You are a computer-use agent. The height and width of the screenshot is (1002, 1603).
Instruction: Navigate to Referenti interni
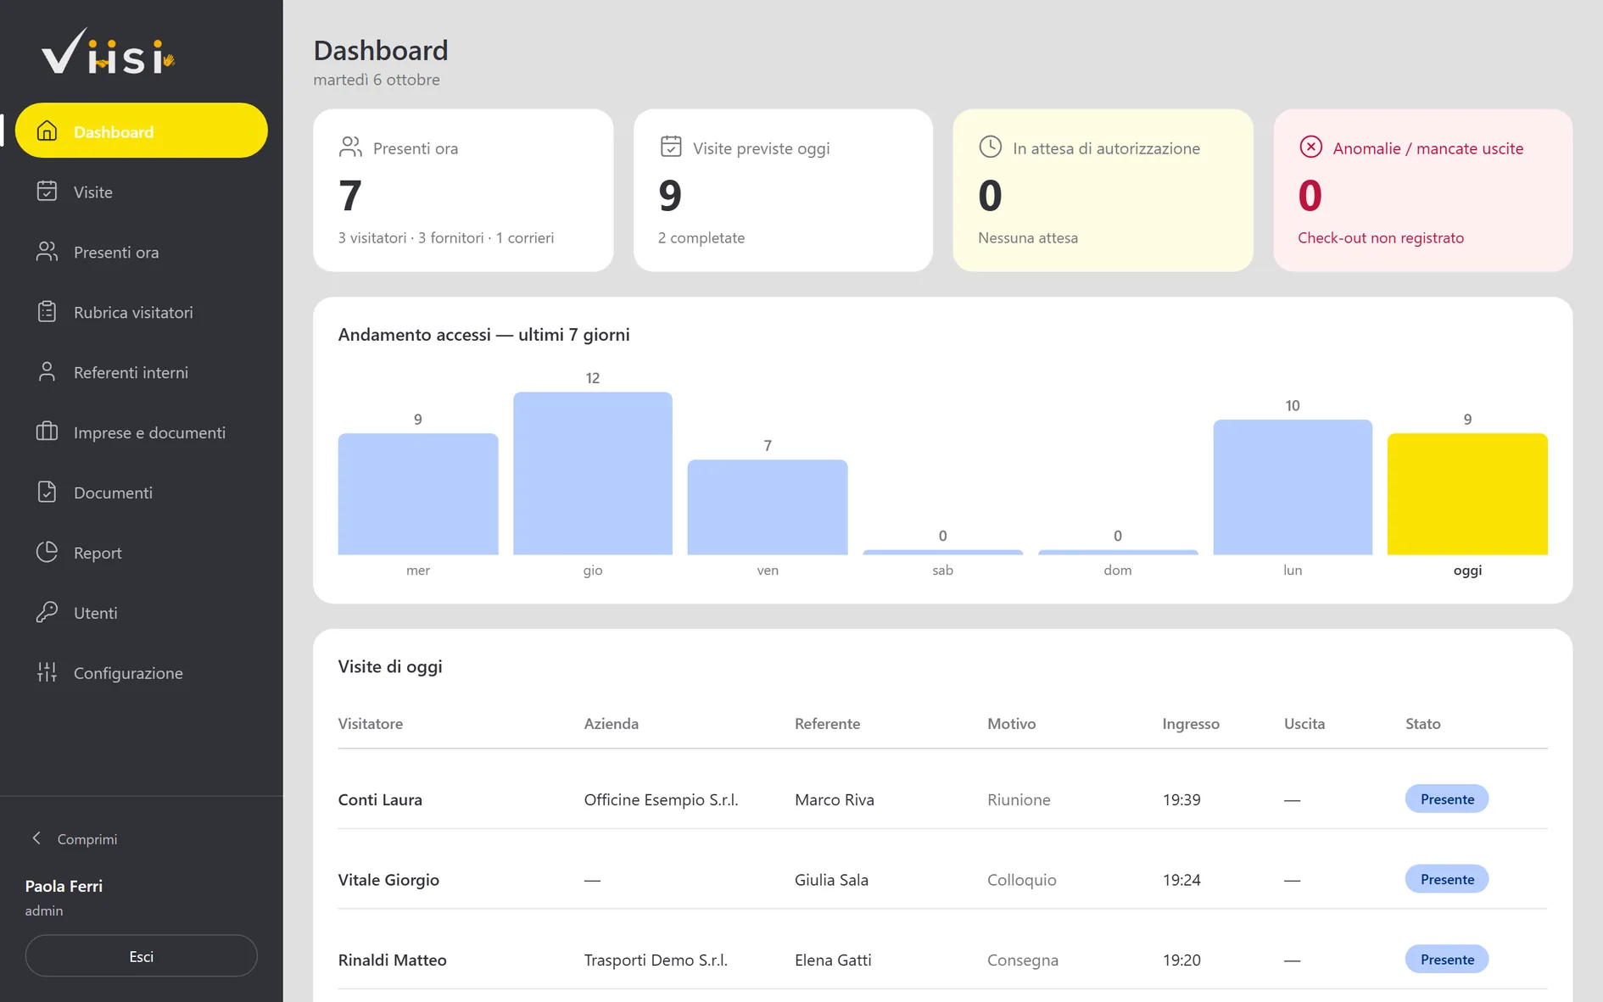pos(142,372)
